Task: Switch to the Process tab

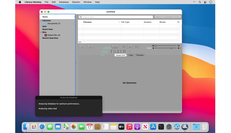Action: pos(140,55)
